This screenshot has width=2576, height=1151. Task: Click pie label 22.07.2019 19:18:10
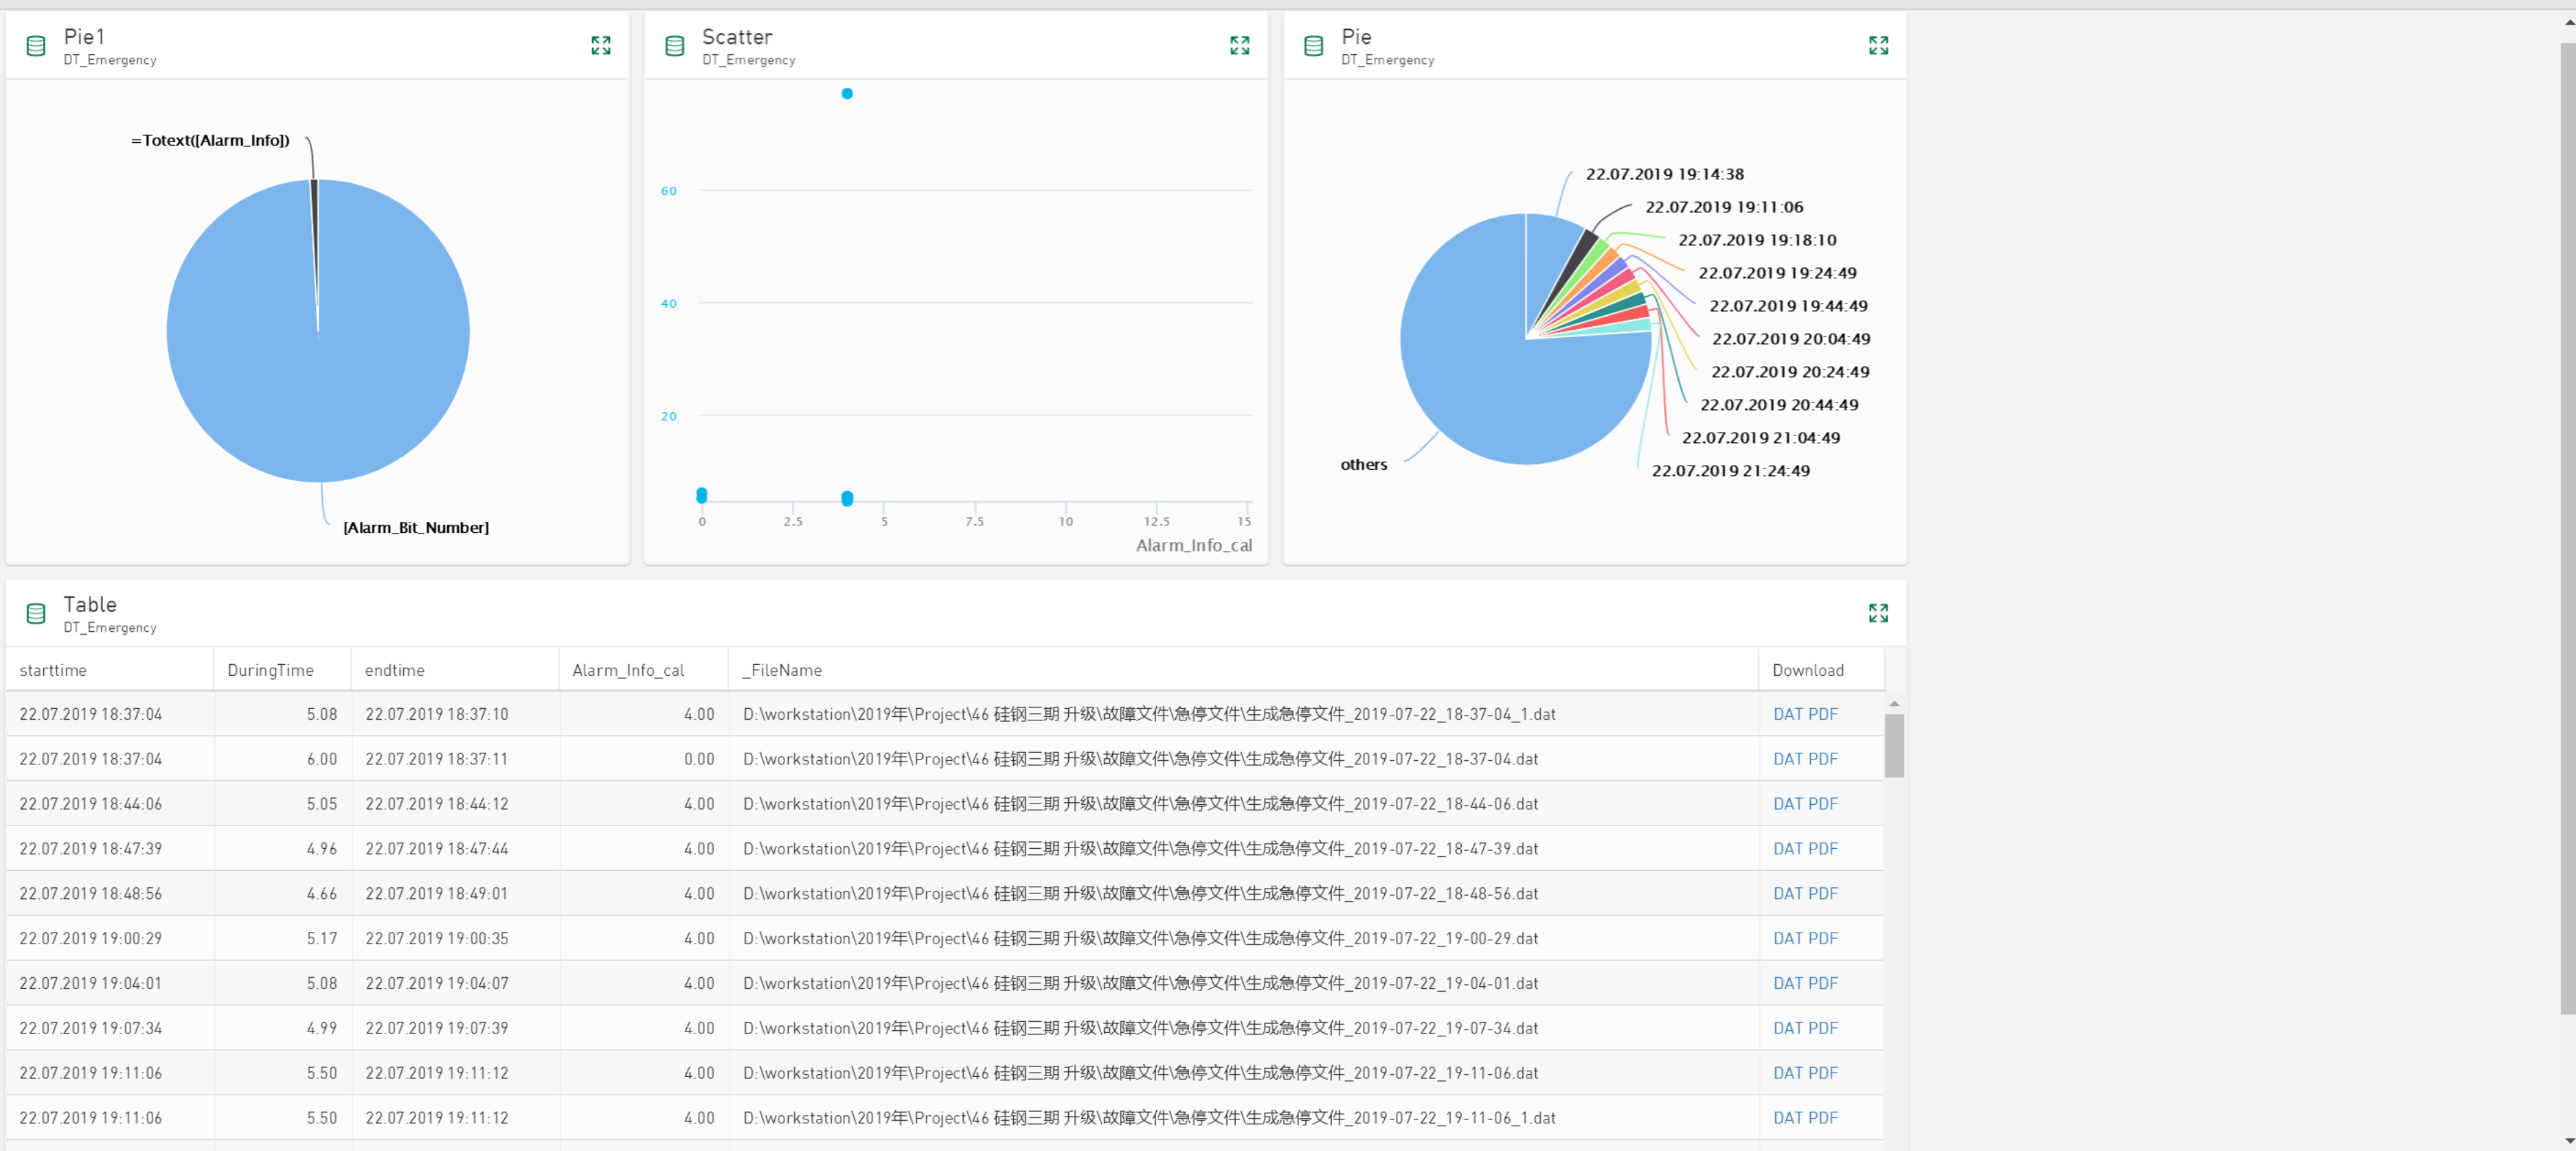[x=1757, y=240]
